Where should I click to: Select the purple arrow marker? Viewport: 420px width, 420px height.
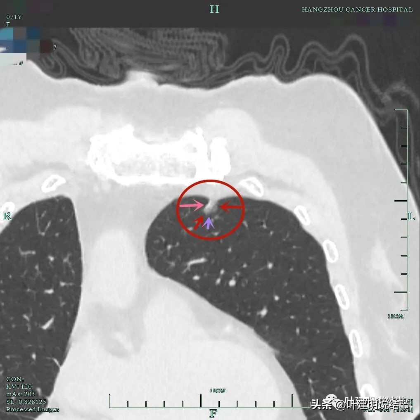(209, 223)
